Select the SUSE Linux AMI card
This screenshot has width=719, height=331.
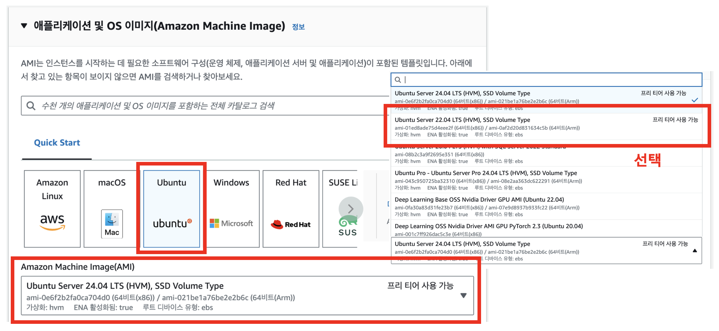point(340,209)
